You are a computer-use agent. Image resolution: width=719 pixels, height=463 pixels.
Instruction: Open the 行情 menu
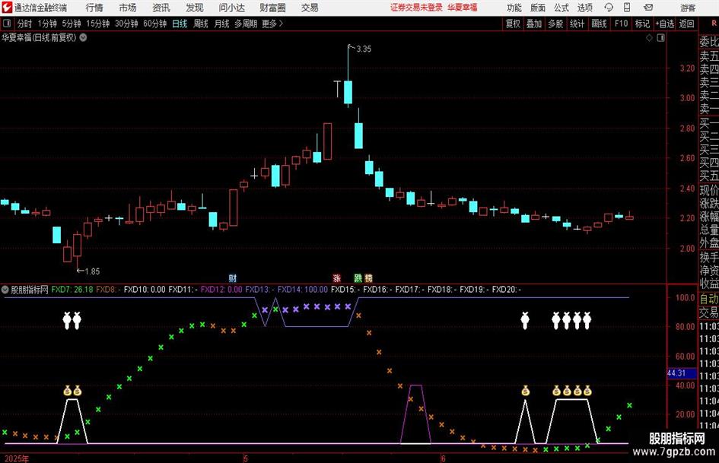(94, 8)
